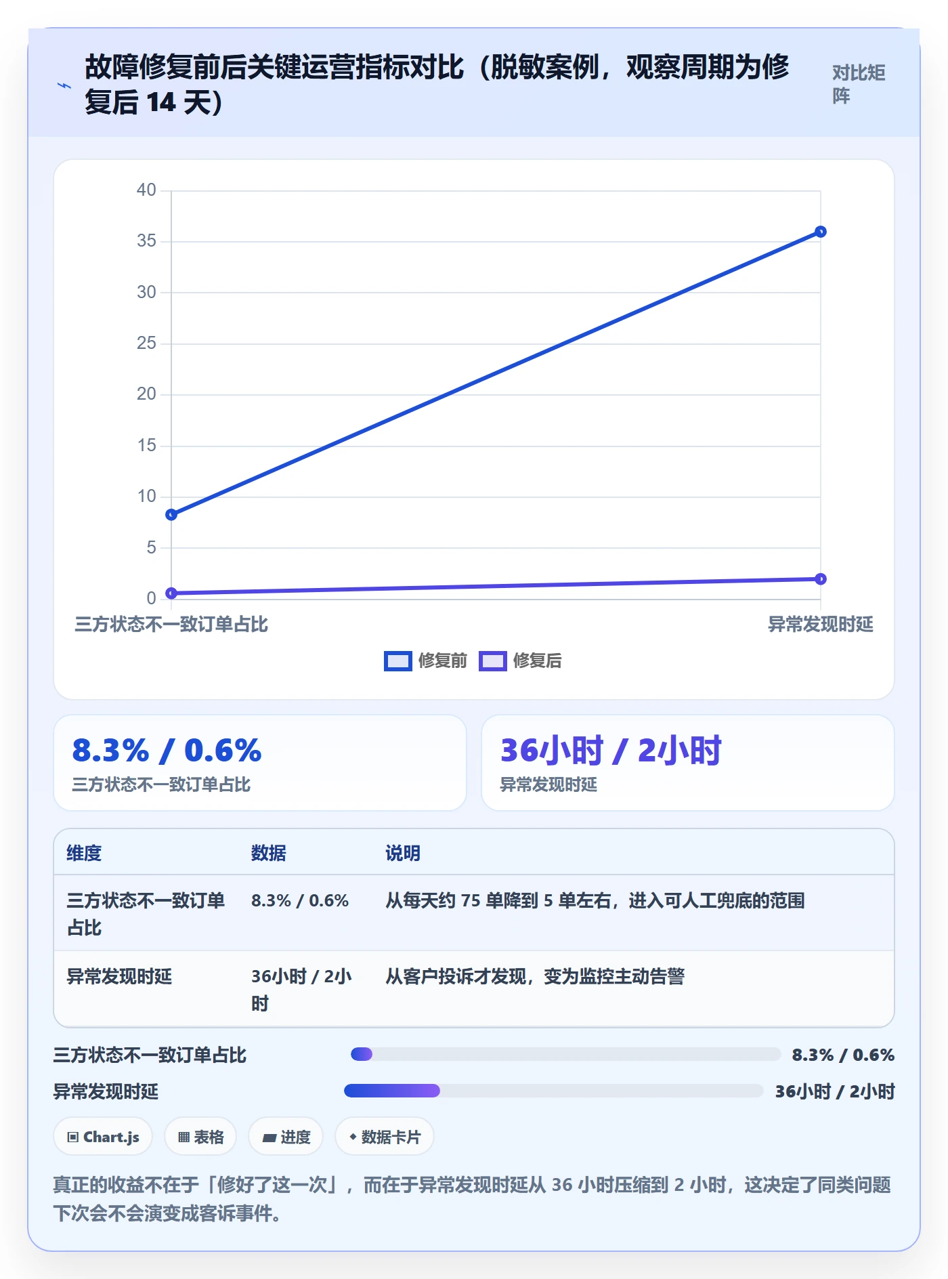Open the 8.3% / 0.6% data card

(x=260, y=763)
